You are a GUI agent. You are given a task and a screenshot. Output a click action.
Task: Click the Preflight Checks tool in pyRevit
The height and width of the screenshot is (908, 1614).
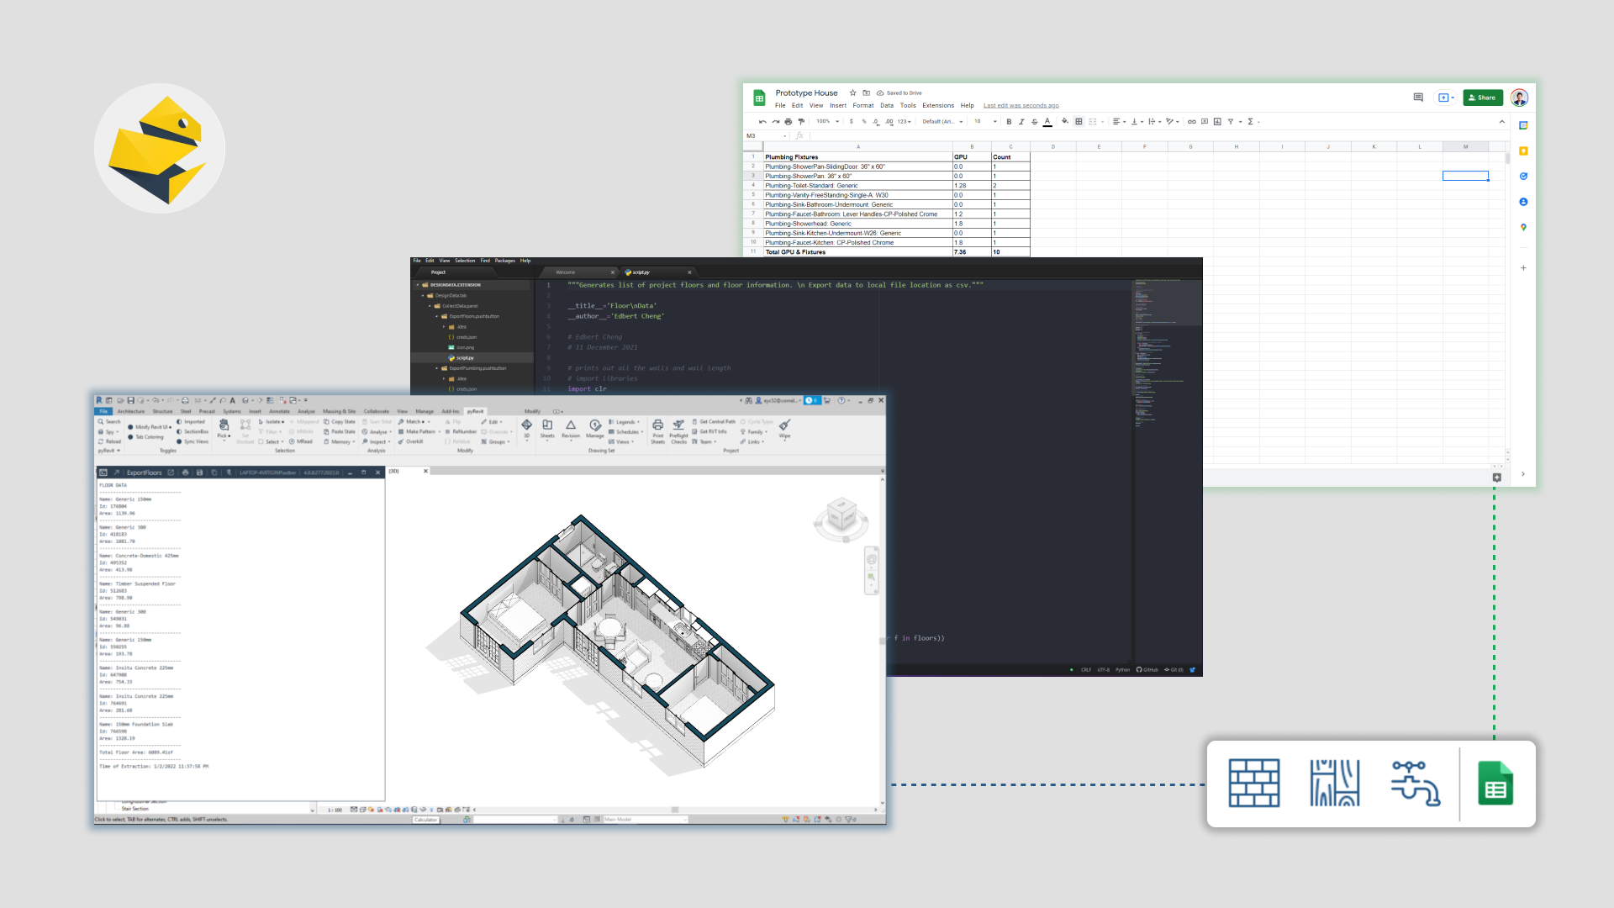pyautogui.click(x=678, y=431)
